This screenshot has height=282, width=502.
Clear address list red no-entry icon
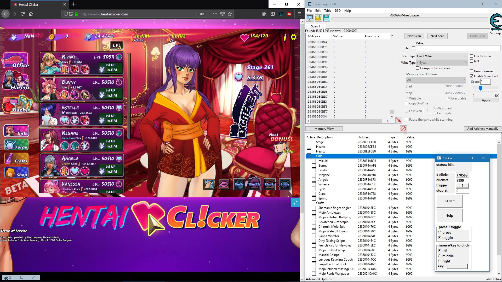click(x=403, y=128)
